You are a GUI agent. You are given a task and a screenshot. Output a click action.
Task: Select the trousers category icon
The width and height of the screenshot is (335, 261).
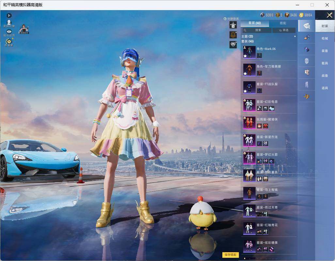click(x=307, y=85)
